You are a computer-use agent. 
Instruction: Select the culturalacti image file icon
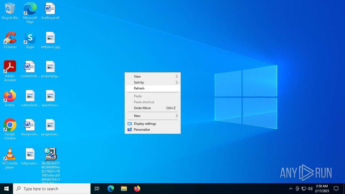30,99
